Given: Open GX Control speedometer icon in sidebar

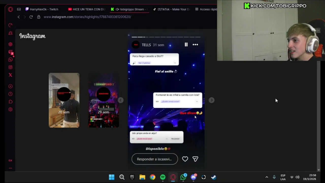Looking at the screenshot, I should pos(10,25).
